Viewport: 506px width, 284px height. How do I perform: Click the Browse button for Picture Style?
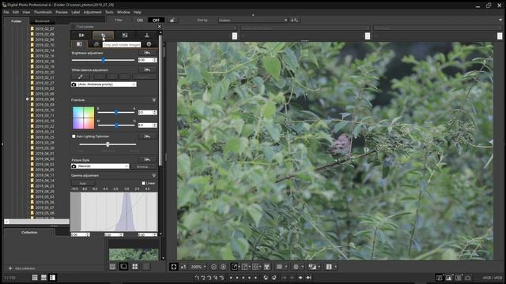point(142,166)
